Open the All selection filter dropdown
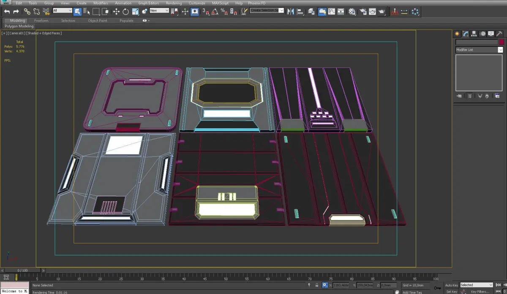Image resolution: width=507 pixels, height=294 pixels. pyautogui.click(x=62, y=11)
